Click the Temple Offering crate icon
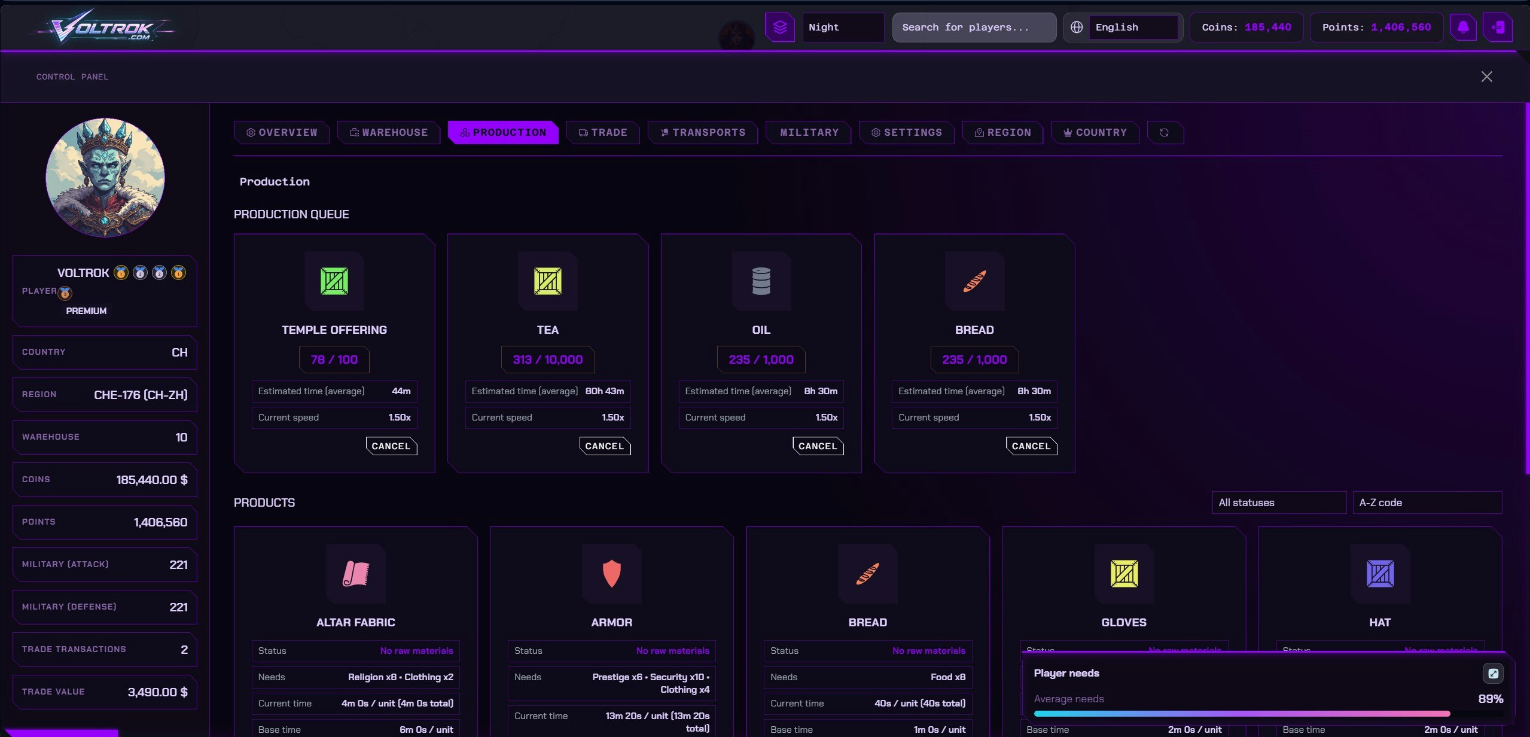 [334, 281]
